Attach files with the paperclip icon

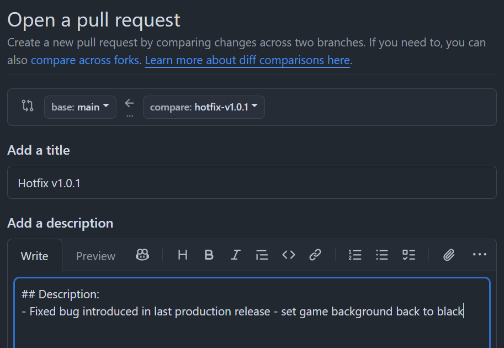(x=449, y=255)
